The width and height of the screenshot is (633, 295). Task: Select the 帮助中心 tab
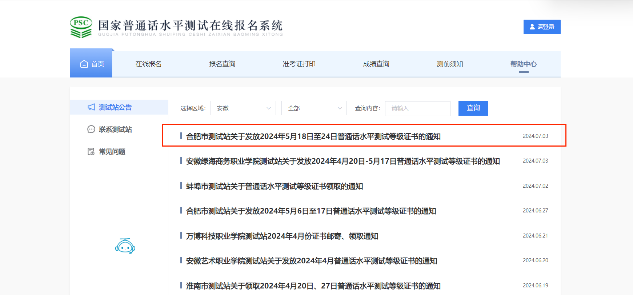(524, 64)
